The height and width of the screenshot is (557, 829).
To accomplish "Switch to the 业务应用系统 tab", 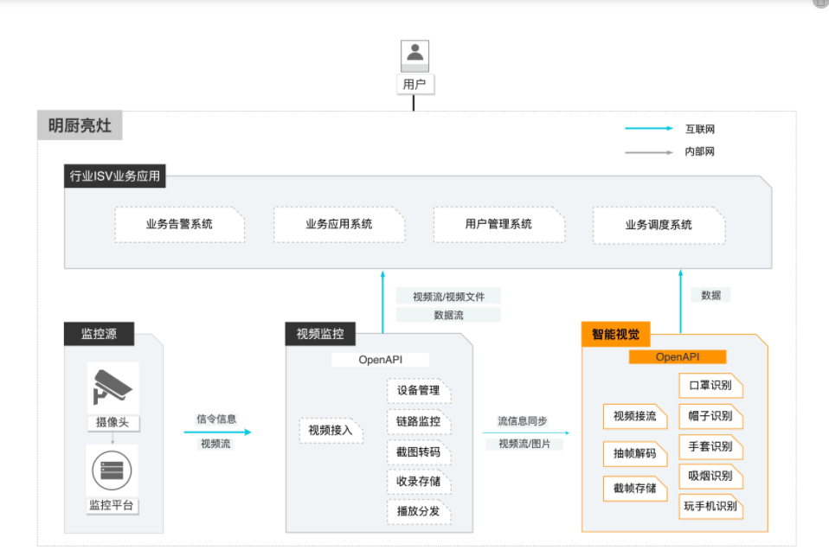I will pyautogui.click(x=338, y=224).
